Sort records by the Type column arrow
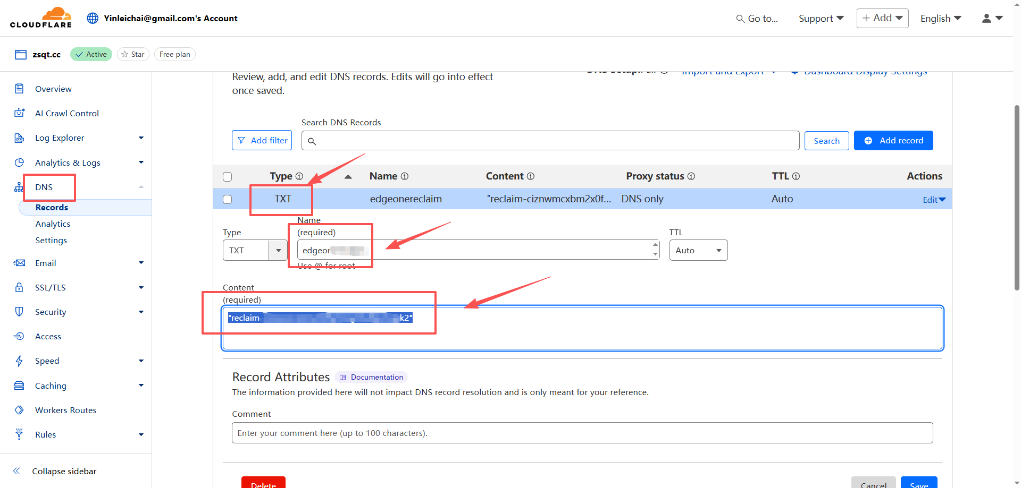Screen dimensions: 1021x488 [348, 176]
